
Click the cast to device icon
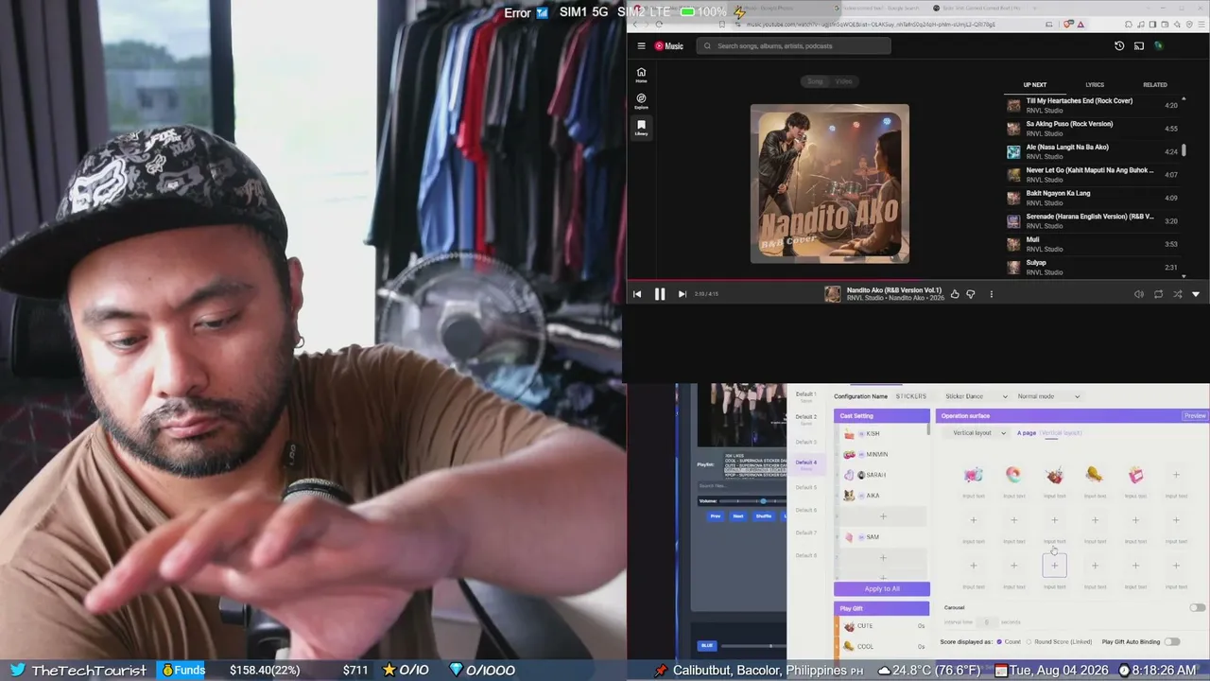click(1139, 45)
